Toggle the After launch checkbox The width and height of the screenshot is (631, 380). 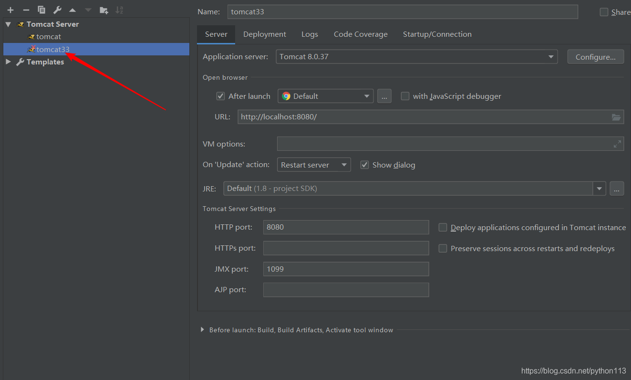220,96
